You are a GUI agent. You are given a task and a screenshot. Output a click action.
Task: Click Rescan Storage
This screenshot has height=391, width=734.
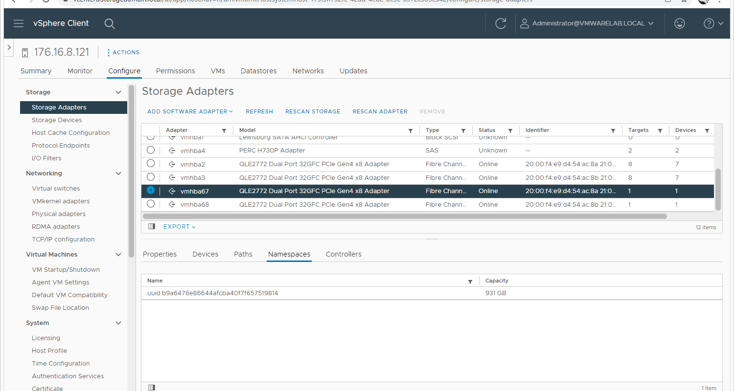[313, 111]
